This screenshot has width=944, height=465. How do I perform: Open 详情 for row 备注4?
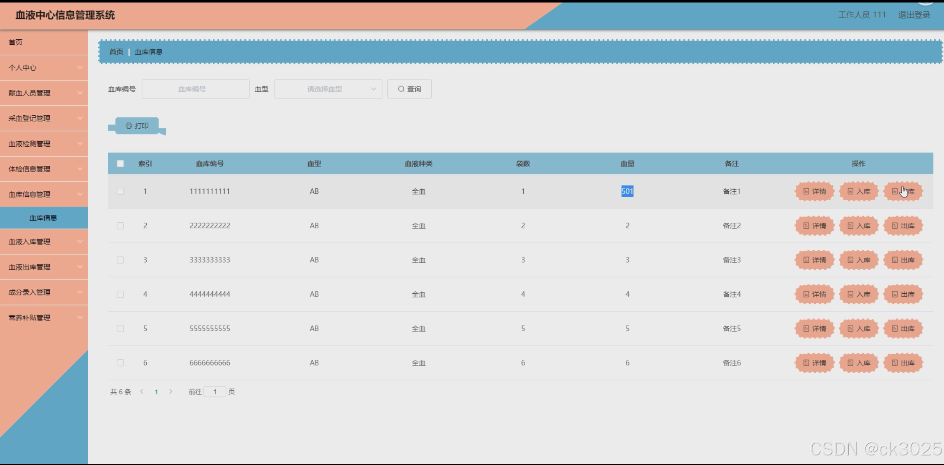(x=814, y=294)
